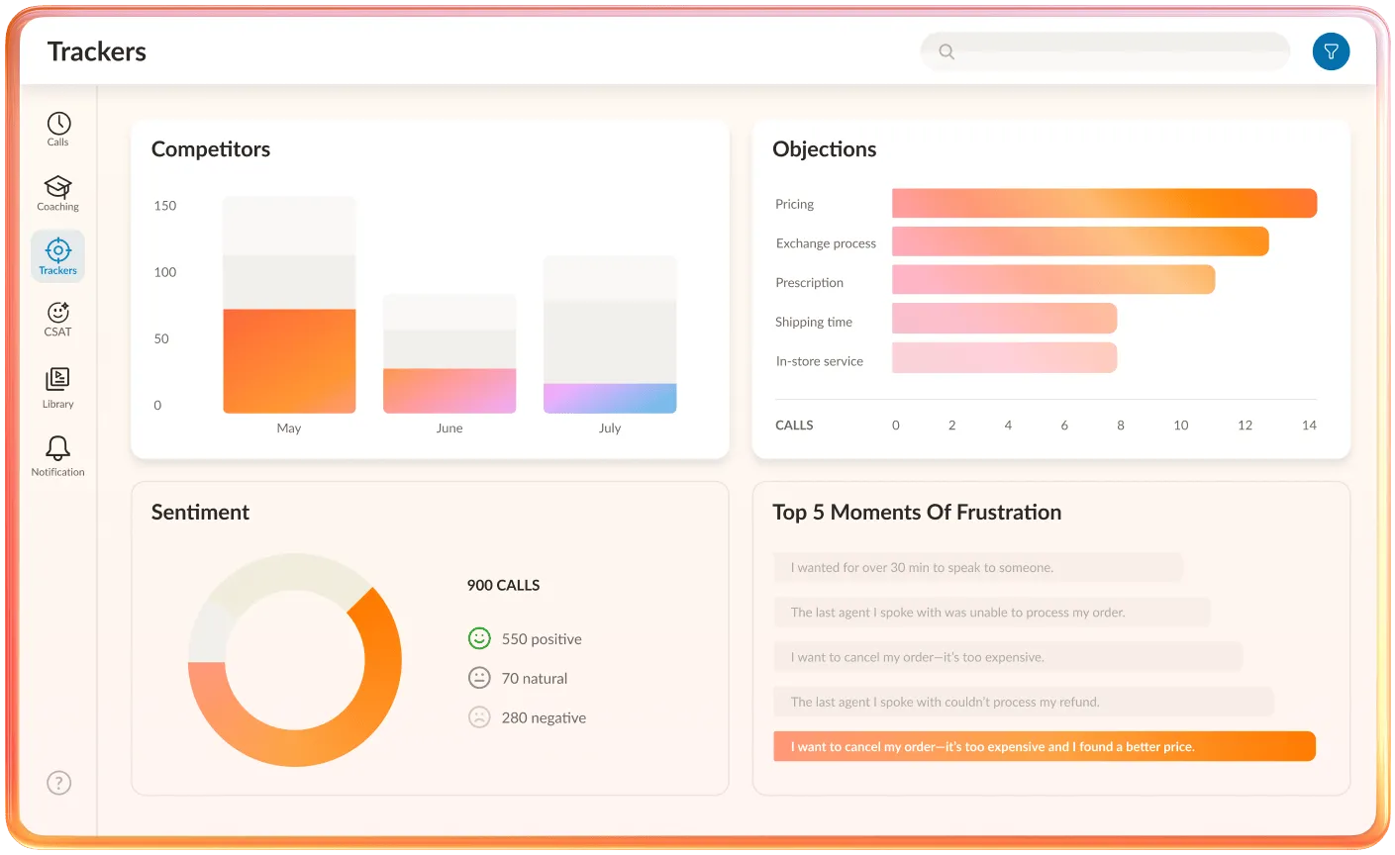The height and width of the screenshot is (855, 1395).
Task: Click the refund frustration quote entry
Action: (1023, 701)
